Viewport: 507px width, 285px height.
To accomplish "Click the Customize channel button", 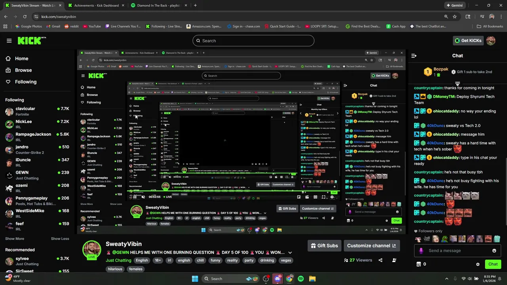I will tap(372, 245).
